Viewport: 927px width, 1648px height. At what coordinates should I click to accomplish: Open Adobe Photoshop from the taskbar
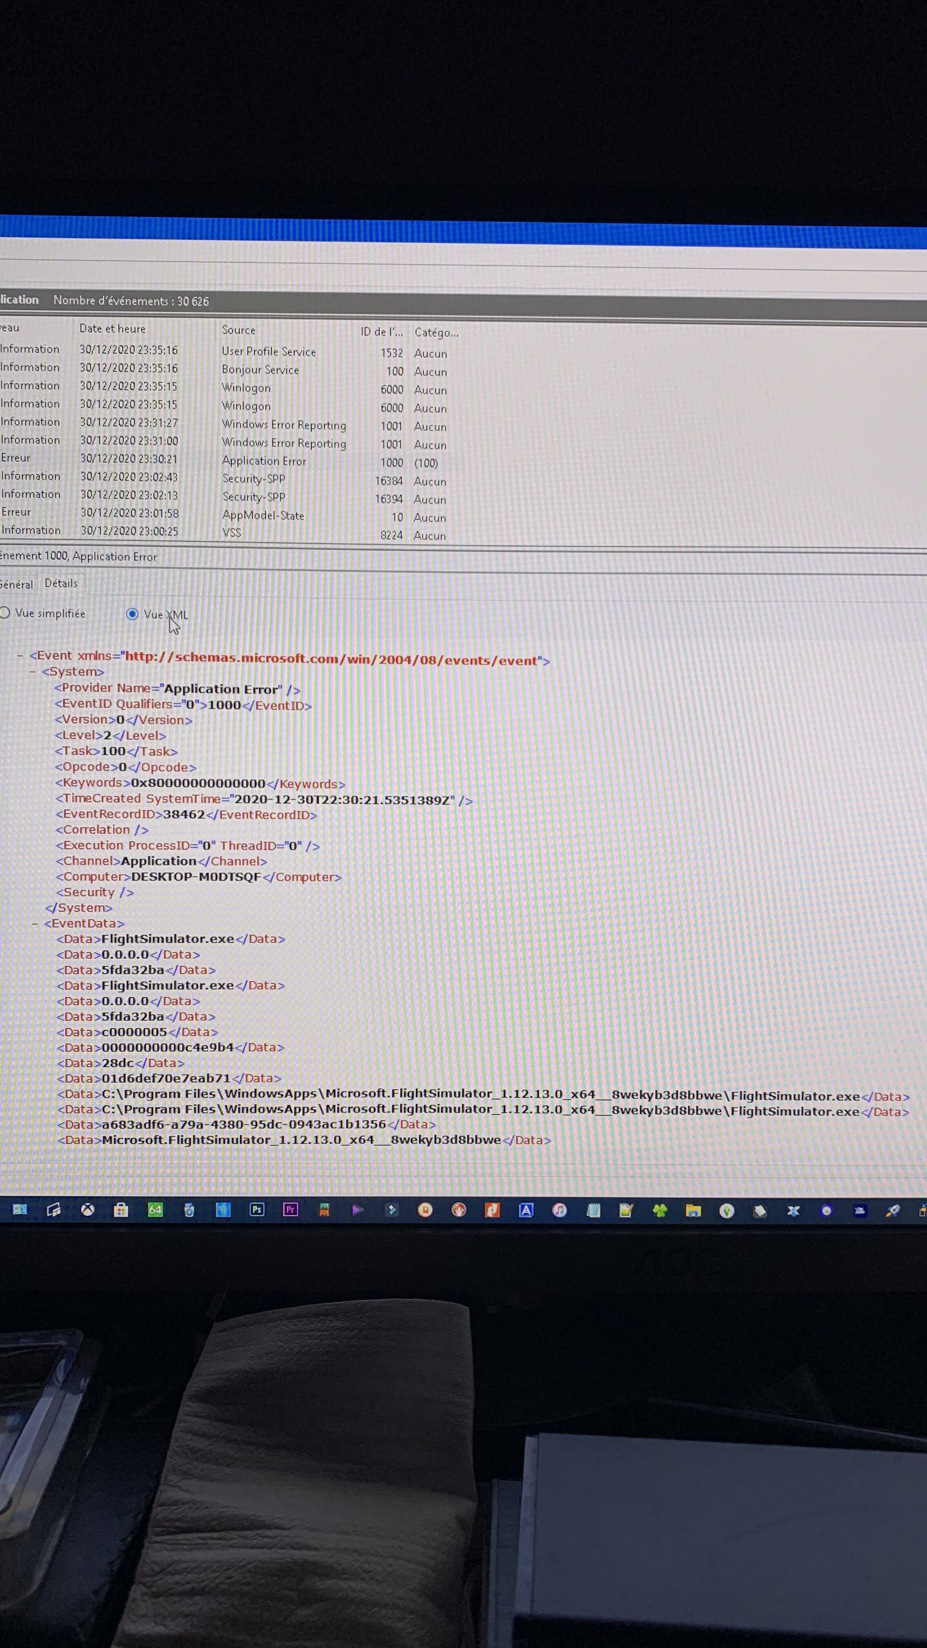point(257,1210)
